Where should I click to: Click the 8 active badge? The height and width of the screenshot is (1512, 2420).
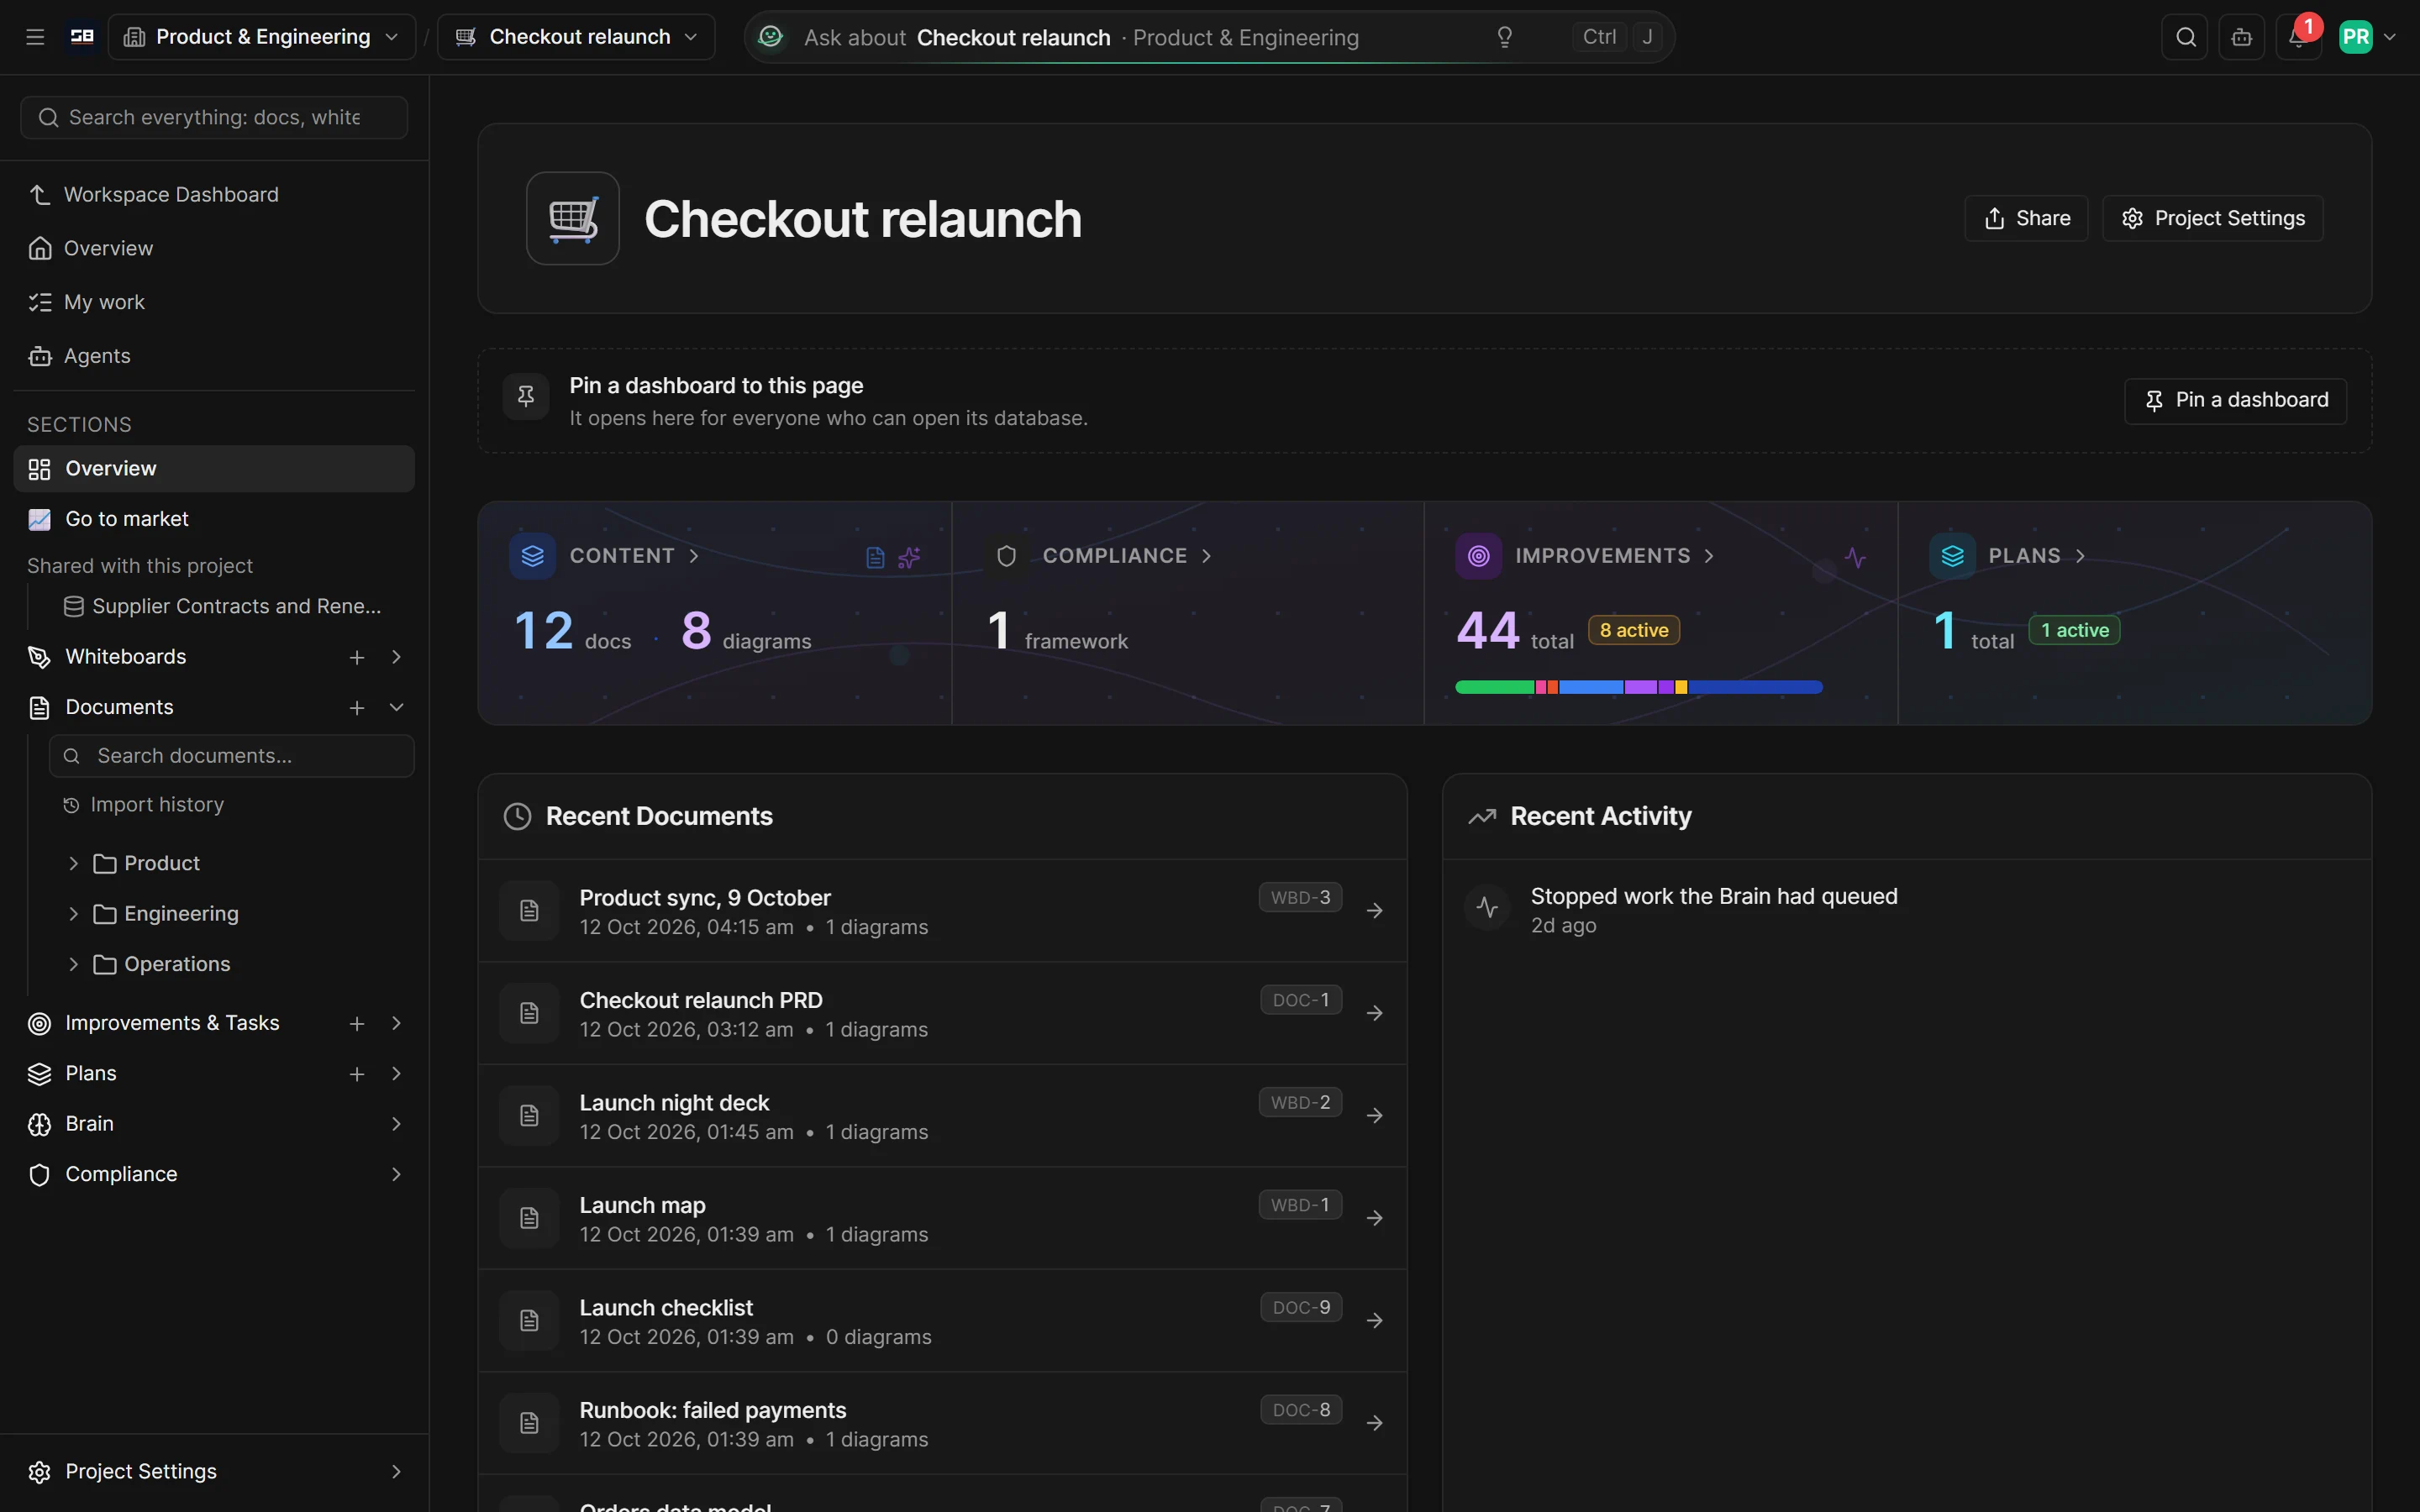[x=1633, y=630]
